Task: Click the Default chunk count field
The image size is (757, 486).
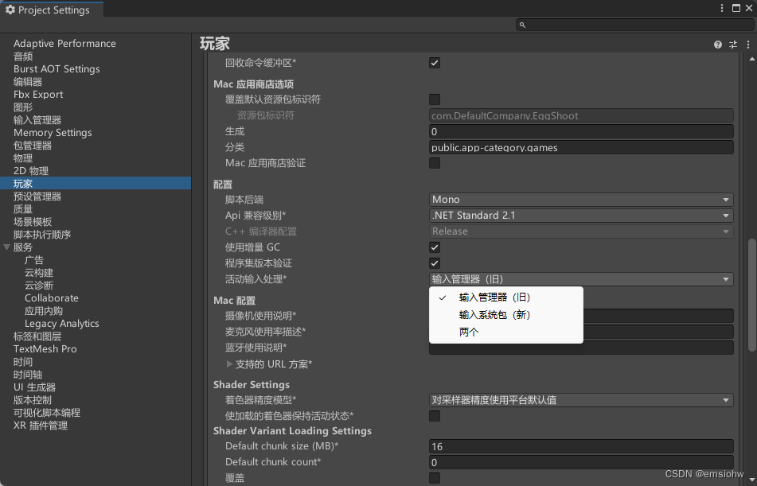Action: pyautogui.click(x=581, y=463)
